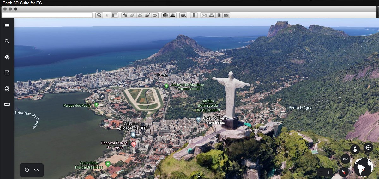The height and width of the screenshot is (179, 379).
Task: Click the Colégio de Aplicação da UFRJ label
Action: pyautogui.click(x=133, y=126)
